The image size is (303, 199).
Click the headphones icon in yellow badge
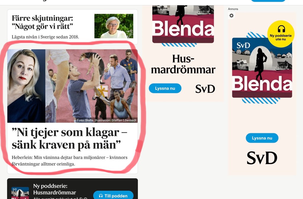[281, 29]
